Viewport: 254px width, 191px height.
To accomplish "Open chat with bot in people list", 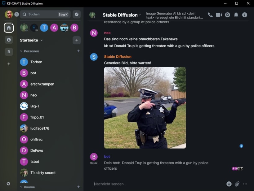I will (50, 73).
